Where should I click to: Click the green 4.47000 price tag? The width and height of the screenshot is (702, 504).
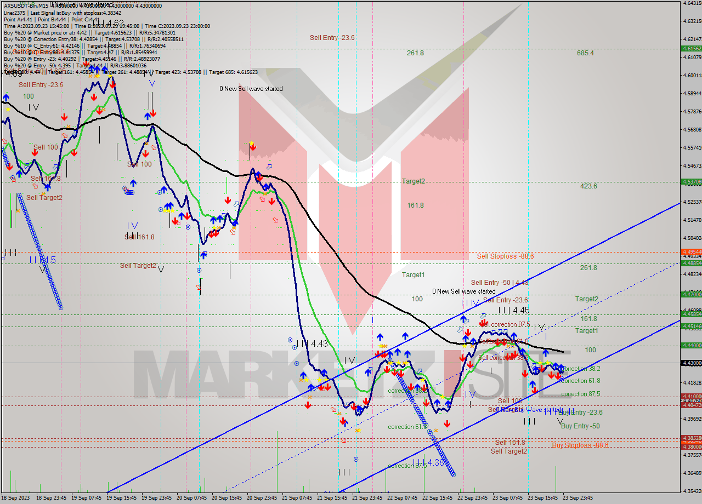pyautogui.click(x=691, y=294)
